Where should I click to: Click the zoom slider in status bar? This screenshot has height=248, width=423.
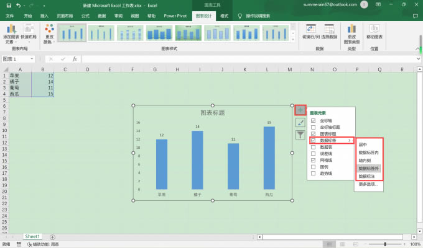point(386,244)
